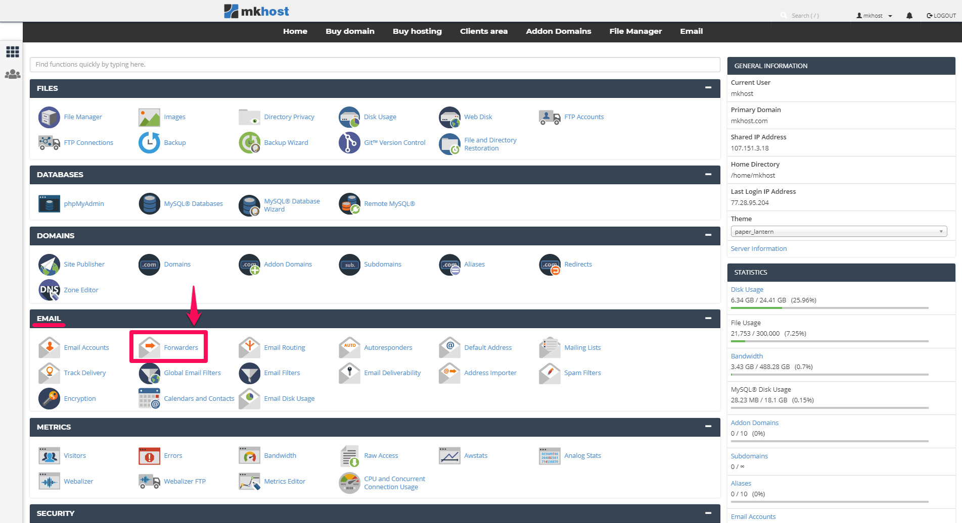962x523 pixels.
Task: Click the LOGOUT button
Action: coord(941,16)
